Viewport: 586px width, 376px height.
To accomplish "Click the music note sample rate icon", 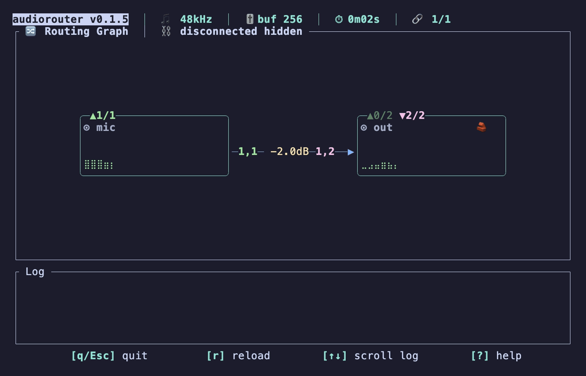I will pyautogui.click(x=166, y=19).
